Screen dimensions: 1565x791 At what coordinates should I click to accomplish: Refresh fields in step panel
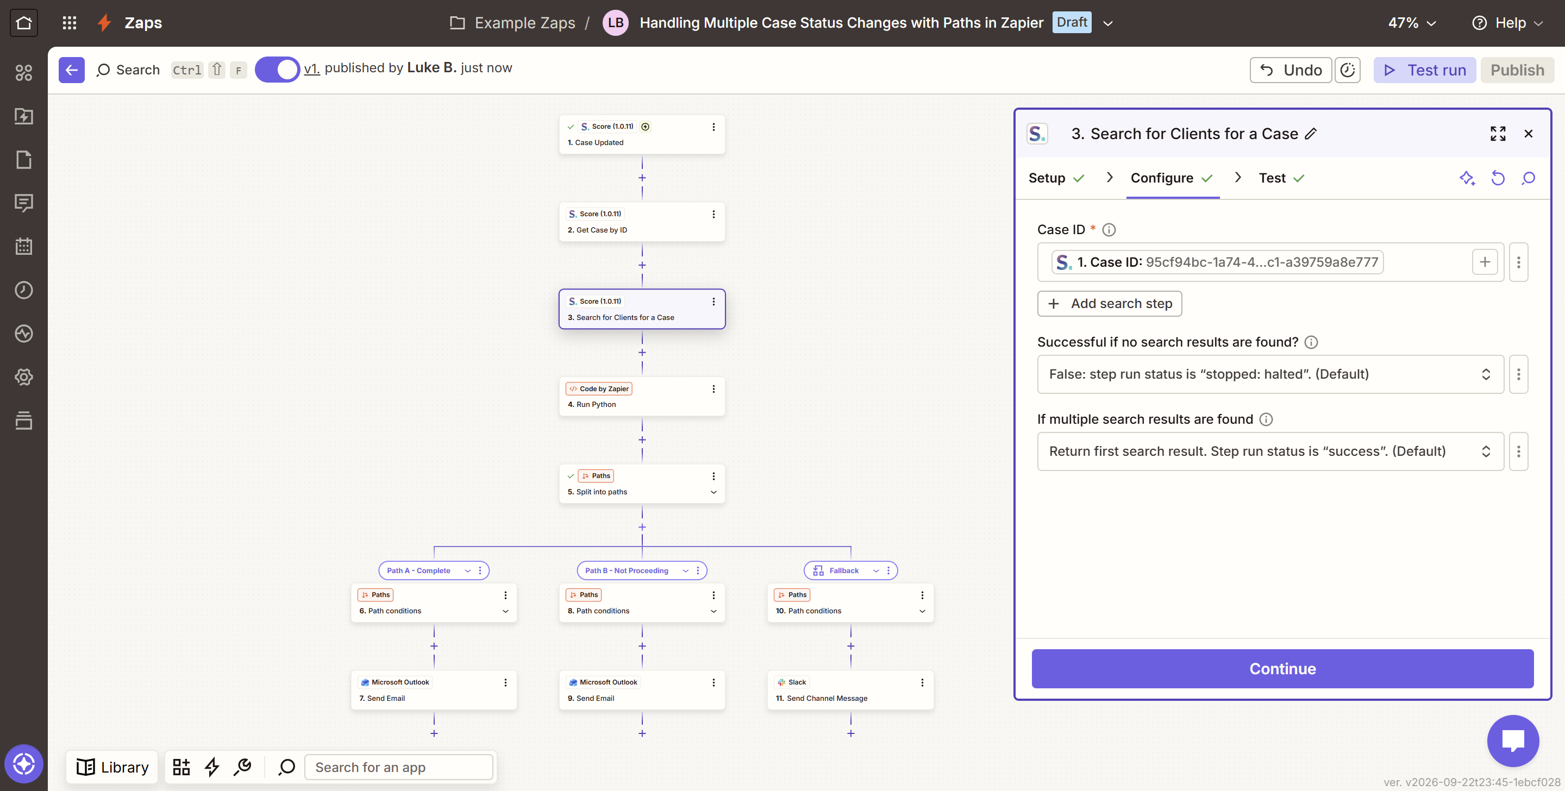point(1498,178)
